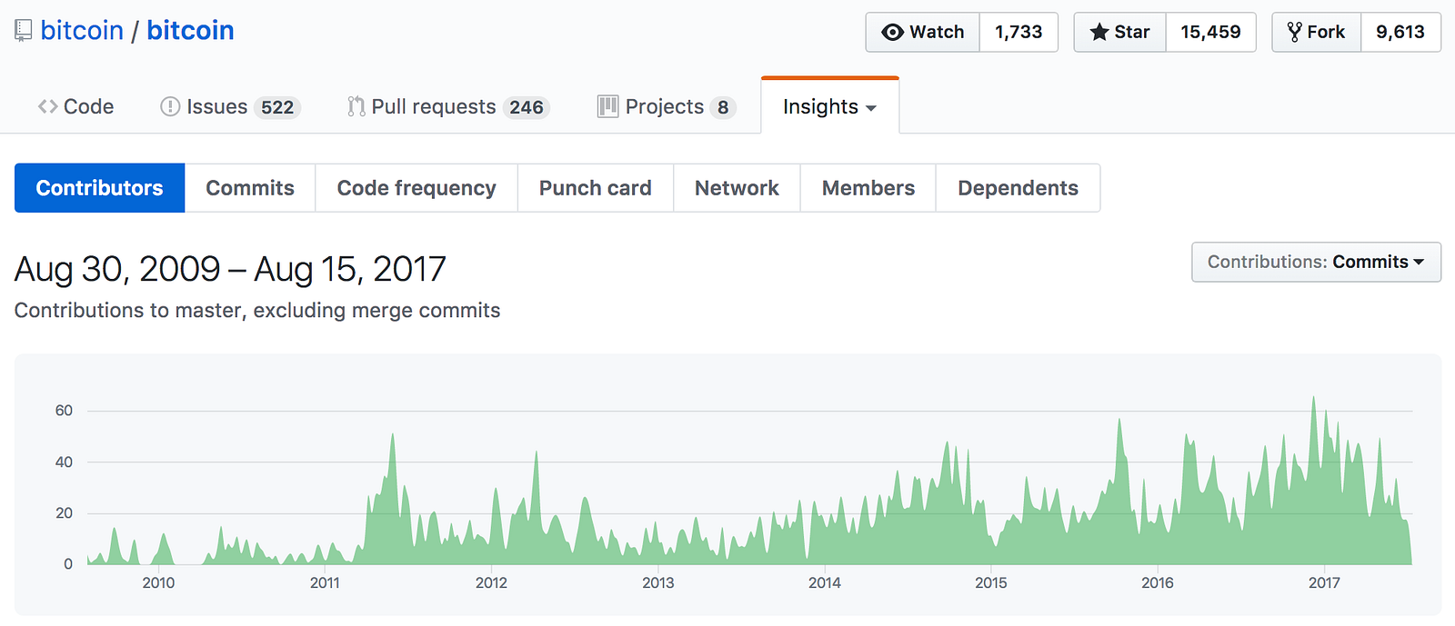View the 9,613 forks count
The height and width of the screenshot is (626, 1455).
[1400, 32]
